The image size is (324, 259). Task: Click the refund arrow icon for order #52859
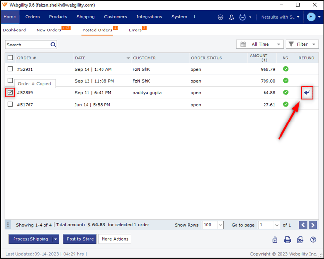[307, 92]
